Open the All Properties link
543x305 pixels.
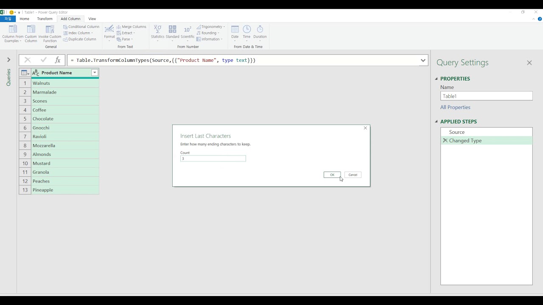[455, 107]
